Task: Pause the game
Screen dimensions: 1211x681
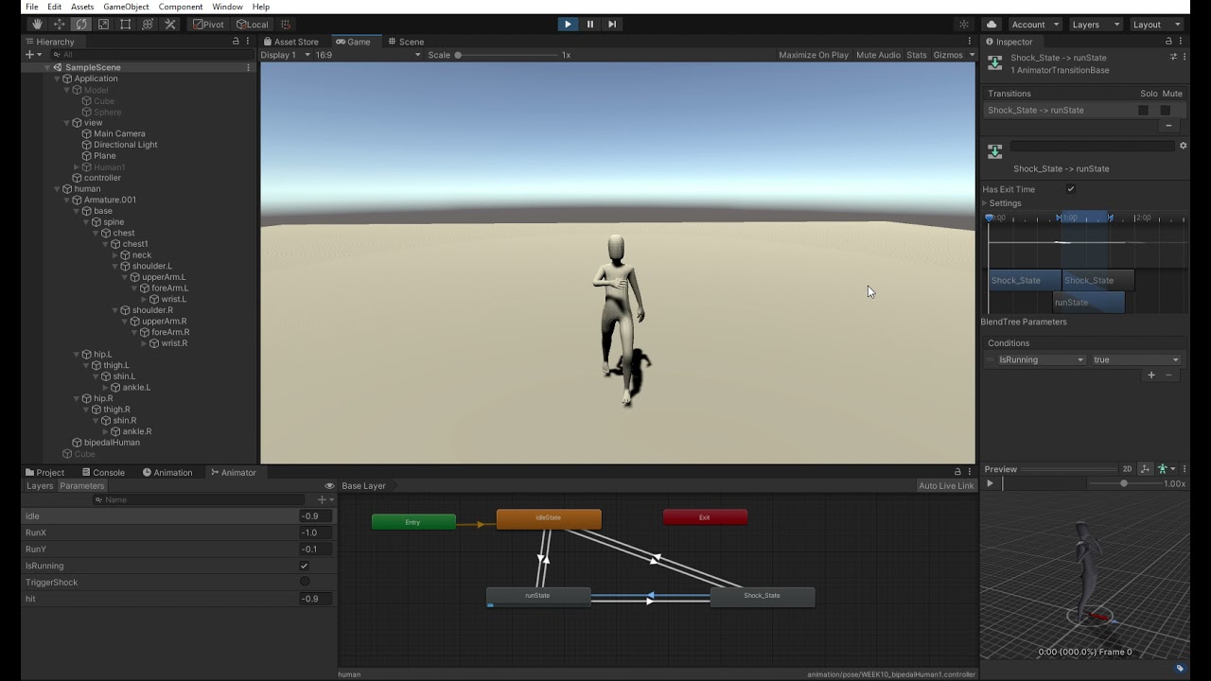Action: pyautogui.click(x=589, y=24)
